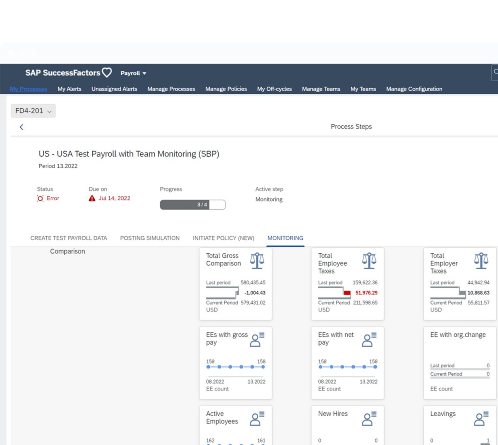The image size is (498, 445).
Task: Click person icon on Active Employees tile
Action: (x=257, y=419)
